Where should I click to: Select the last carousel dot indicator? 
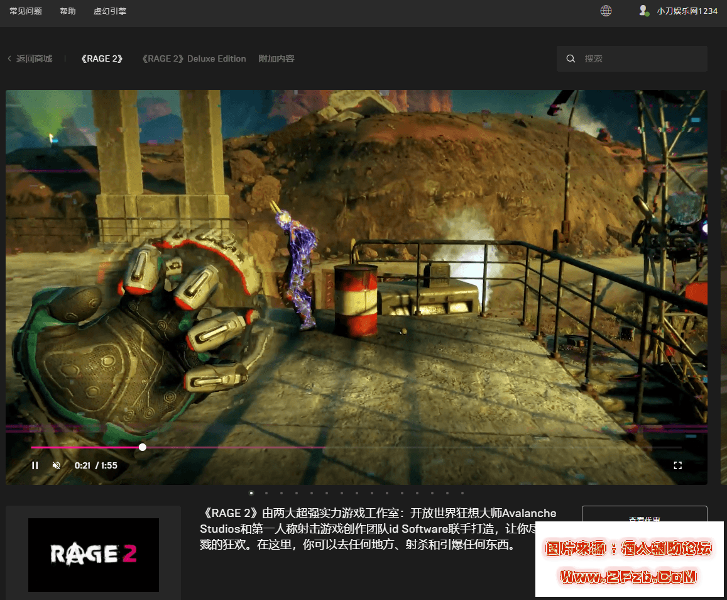tap(462, 493)
